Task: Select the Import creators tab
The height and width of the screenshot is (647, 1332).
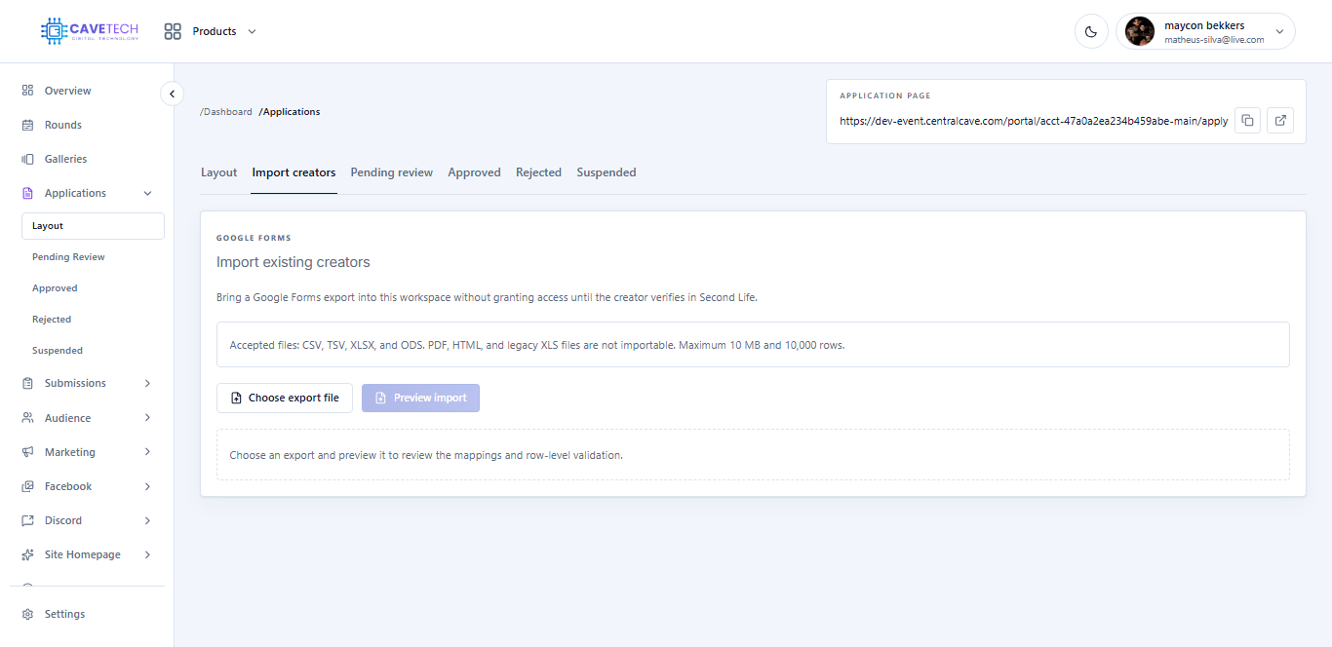Action: tap(294, 172)
